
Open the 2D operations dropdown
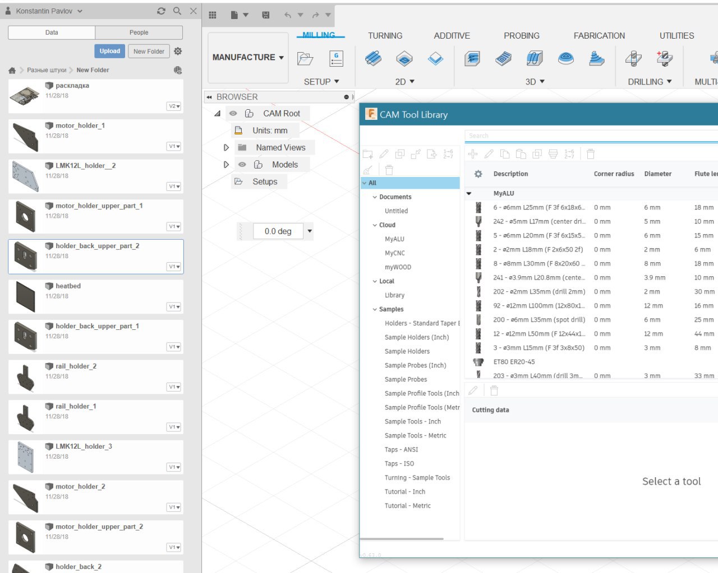pyautogui.click(x=405, y=82)
